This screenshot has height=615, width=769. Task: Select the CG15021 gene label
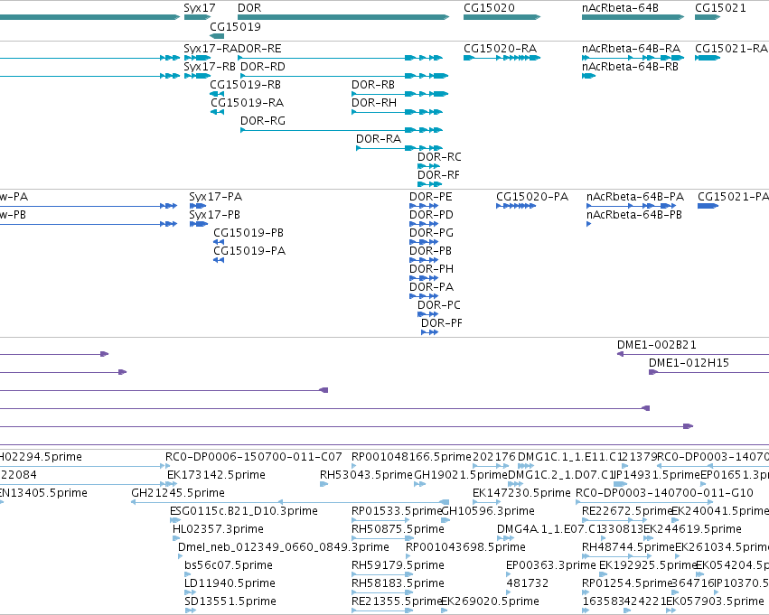720,8
